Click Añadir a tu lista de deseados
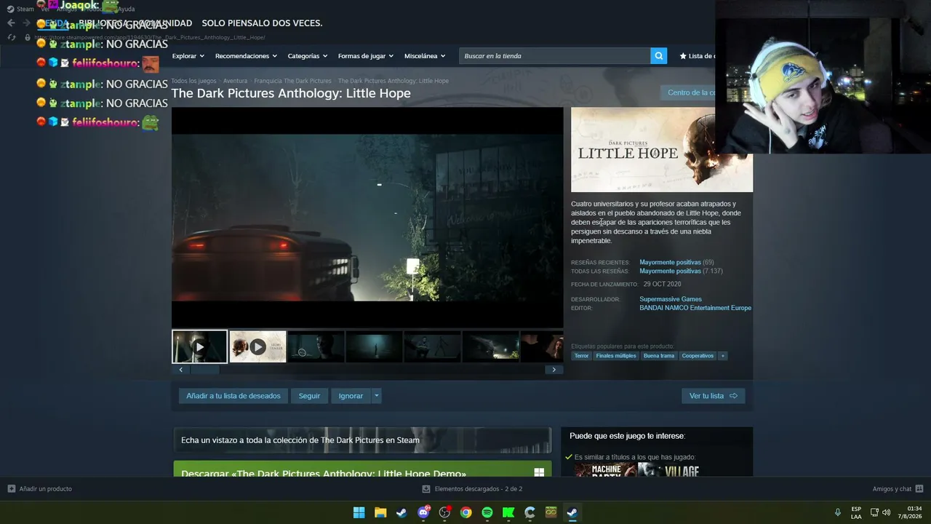 pos(233,396)
